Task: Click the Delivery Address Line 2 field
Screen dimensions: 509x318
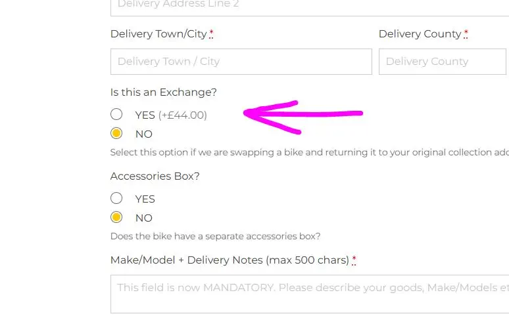Action: click(x=309, y=5)
